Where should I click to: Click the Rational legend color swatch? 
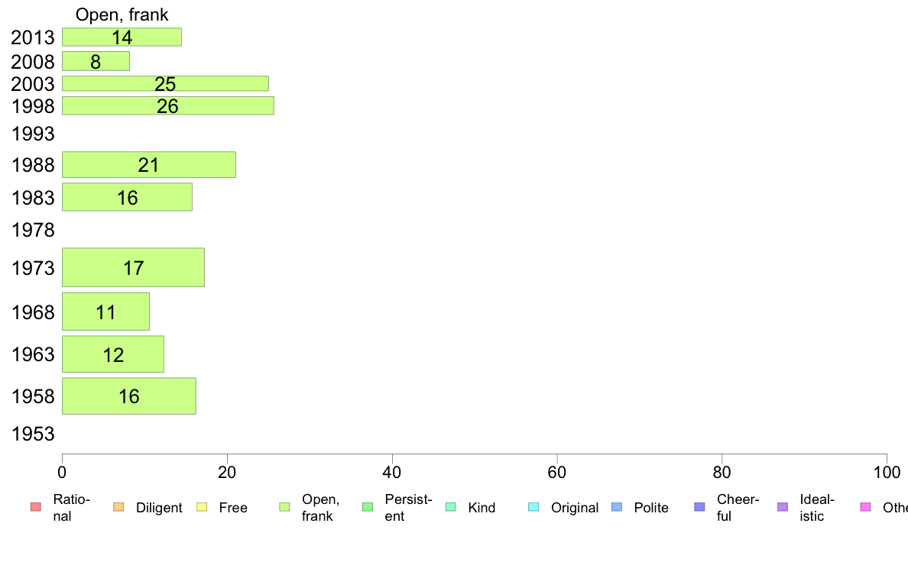click(x=36, y=507)
